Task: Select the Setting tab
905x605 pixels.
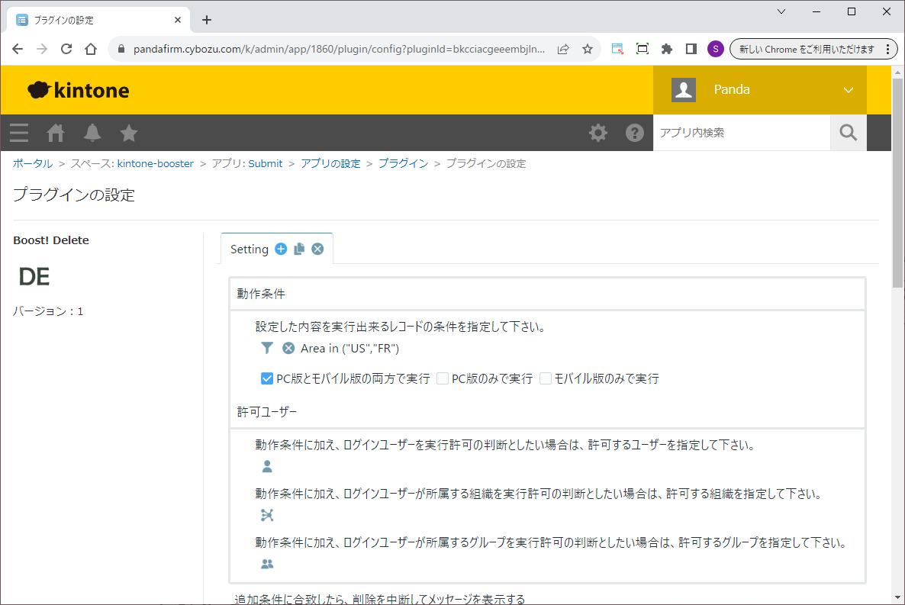Action: 249,249
